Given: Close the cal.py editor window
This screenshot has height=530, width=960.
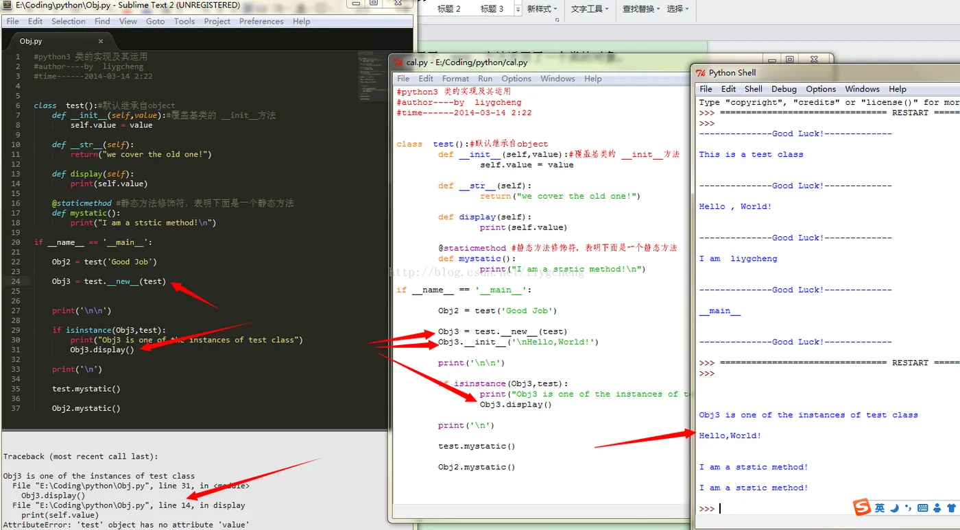Looking at the screenshot, I should pyautogui.click(x=815, y=59).
